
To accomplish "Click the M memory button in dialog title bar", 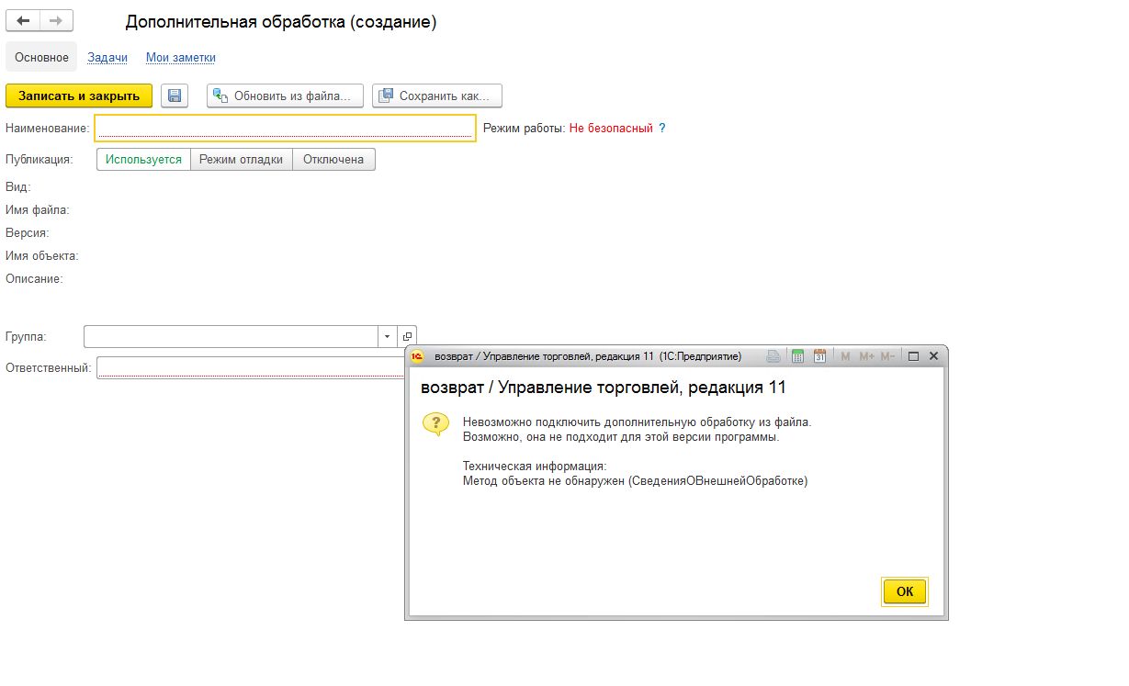I will coord(845,355).
